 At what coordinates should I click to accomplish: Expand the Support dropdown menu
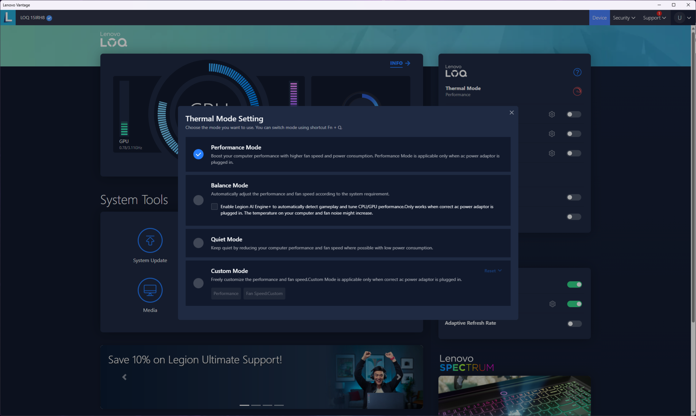pyautogui.click(x=654, y=17)
